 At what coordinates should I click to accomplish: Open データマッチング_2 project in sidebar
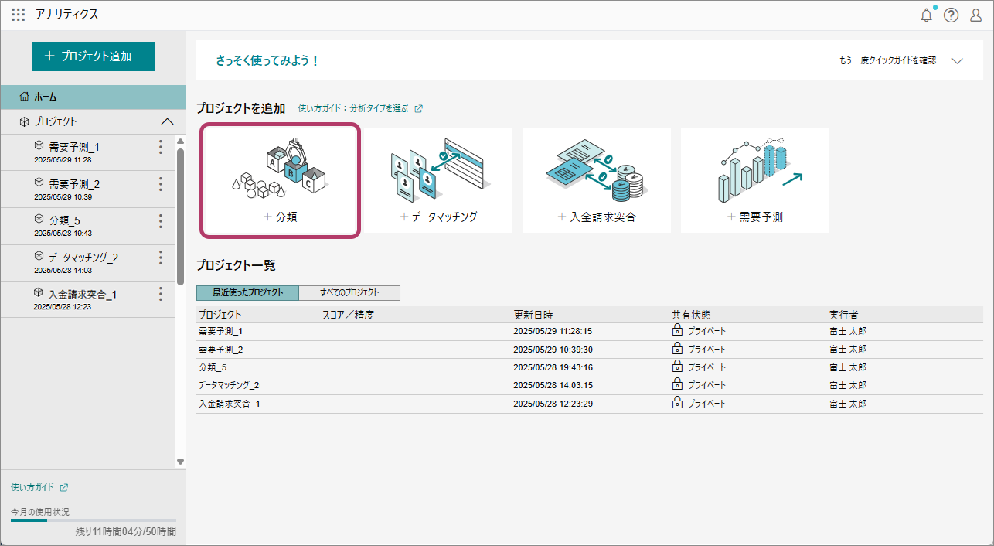point(87,263)
